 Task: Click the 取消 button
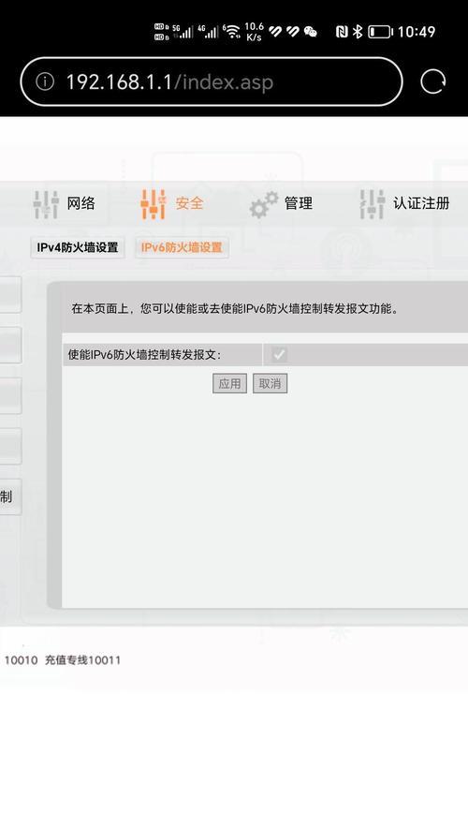tap(270, 384)
